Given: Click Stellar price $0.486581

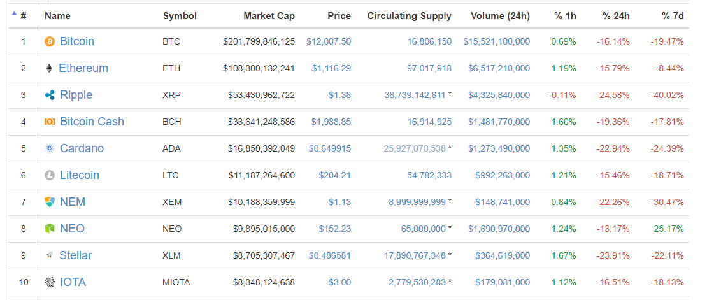Looking at the screenshot, I should (x=330, y=255).
